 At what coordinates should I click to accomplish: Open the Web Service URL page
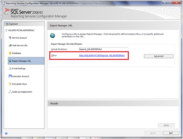point(20,45)
